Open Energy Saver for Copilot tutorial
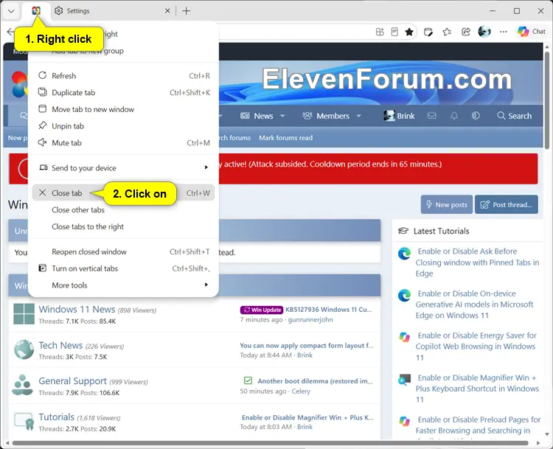553x449 pixels. tap(476, 347)
